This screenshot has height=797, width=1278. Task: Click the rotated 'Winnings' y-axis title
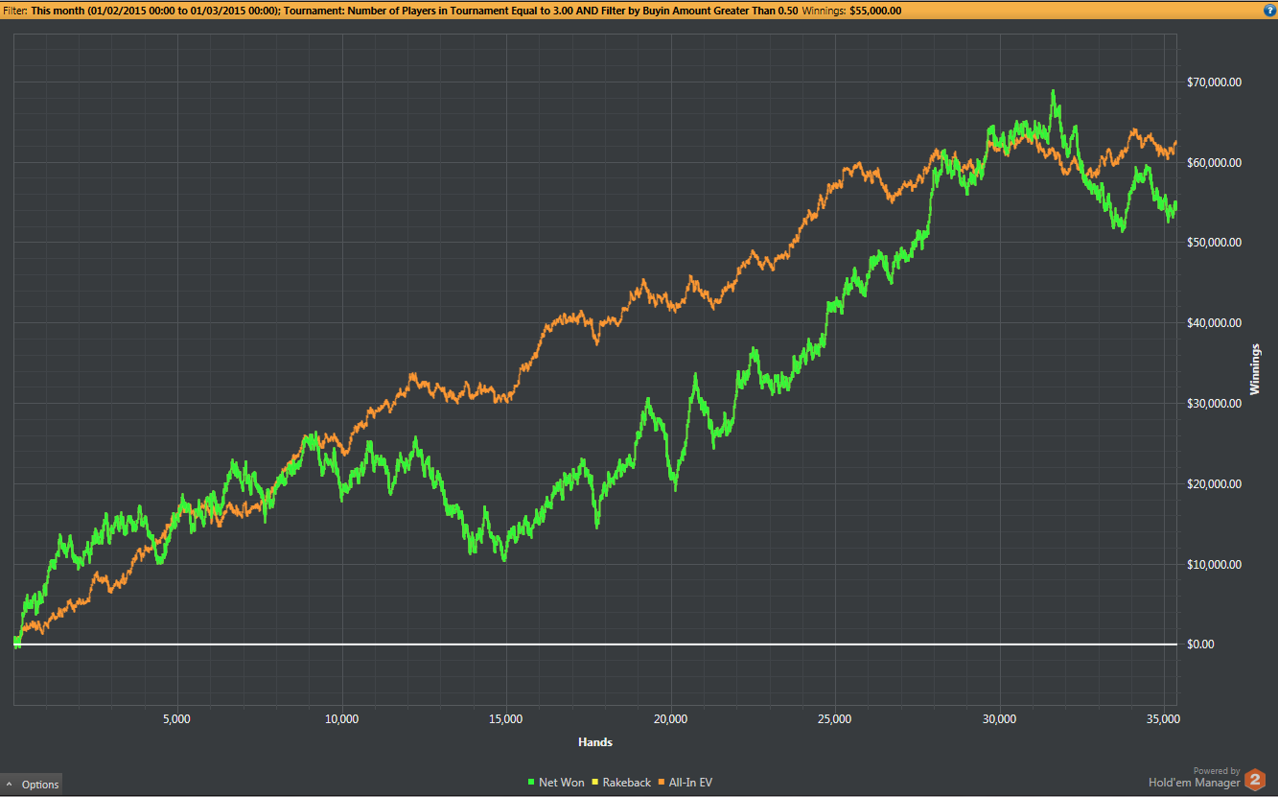pyautogui.click(x=1255, y=369)
